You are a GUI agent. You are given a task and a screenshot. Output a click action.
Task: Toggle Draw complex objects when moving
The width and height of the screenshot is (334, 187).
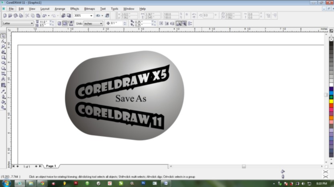click(179, 23)
